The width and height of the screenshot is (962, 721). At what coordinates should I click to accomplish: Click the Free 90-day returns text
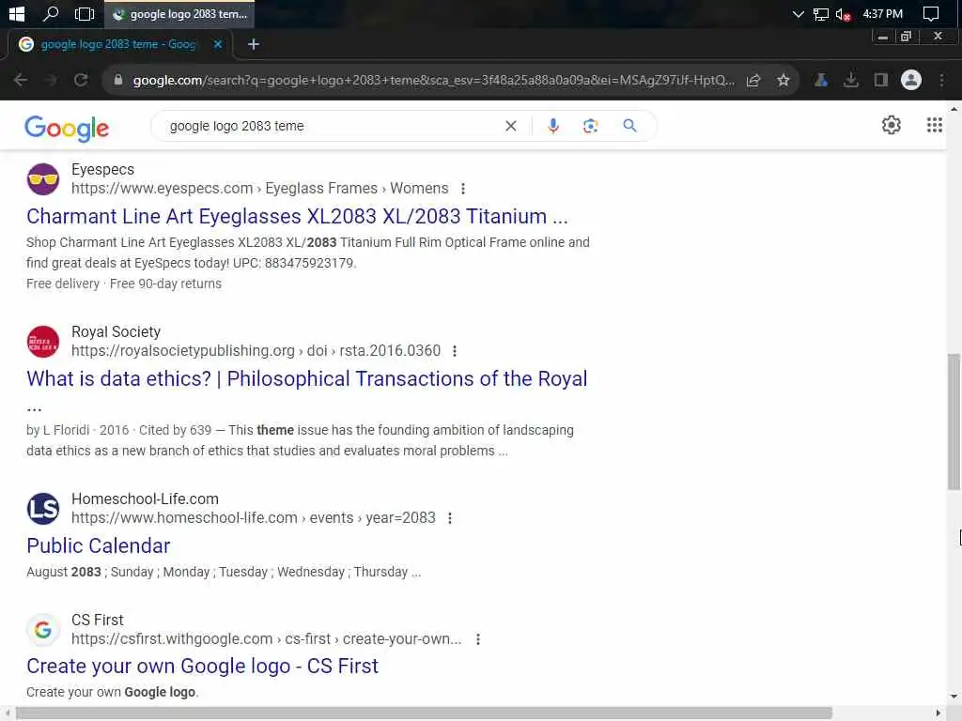pyautogui.click(x=165, y=284)
